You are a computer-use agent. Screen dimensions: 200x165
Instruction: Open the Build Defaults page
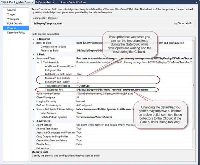point(15,24)
